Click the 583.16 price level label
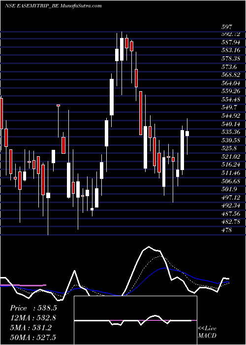Image resolution: width=246 pixels, height=345 pixels. pyautogui.click(x=231, y=50)
